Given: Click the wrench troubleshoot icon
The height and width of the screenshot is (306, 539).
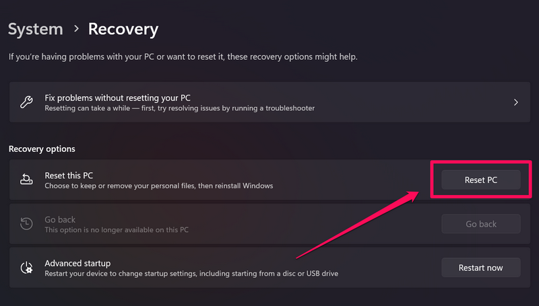Looking at the screenshot, I should (26, 103).
